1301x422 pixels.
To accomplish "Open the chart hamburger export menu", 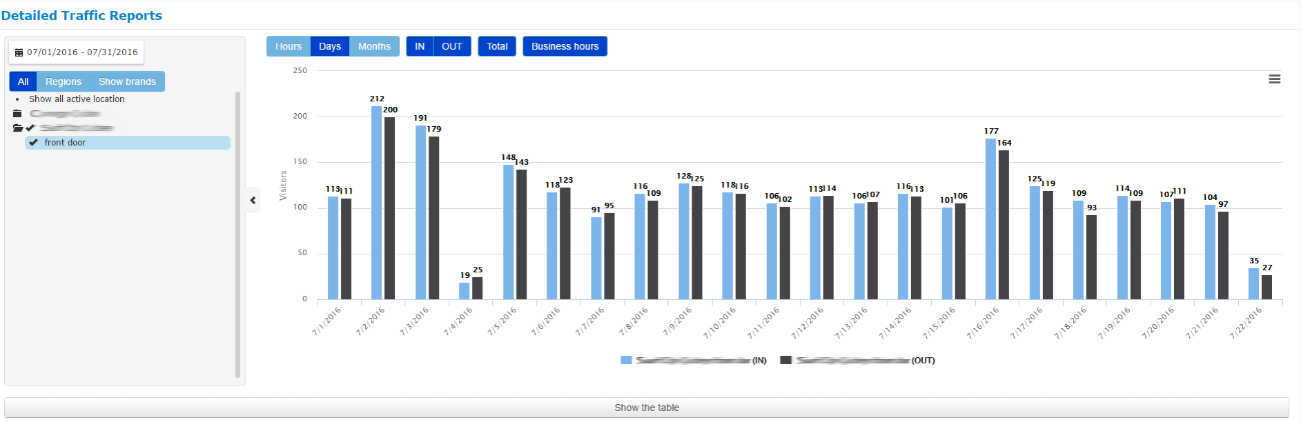I will coord(1274,79).
